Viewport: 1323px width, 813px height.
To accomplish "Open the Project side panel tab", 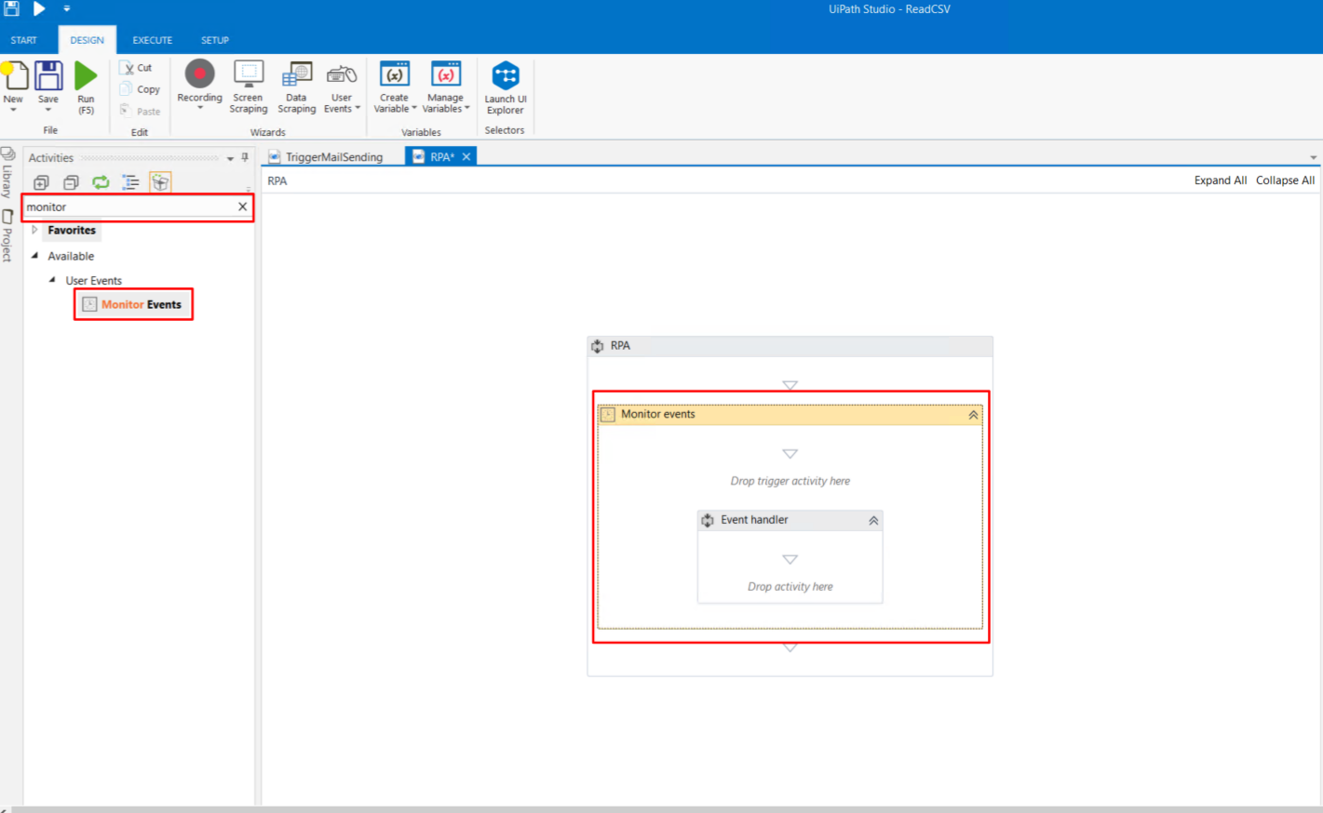I will tap(7, 236).
